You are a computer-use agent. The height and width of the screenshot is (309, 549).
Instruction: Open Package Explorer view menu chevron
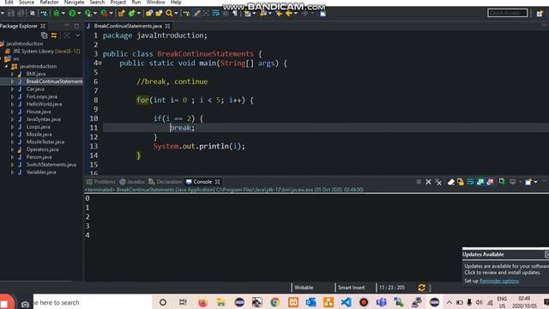78,35
